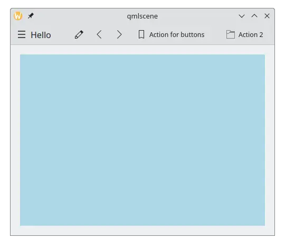285x248 pixels.
Task: Click the light blue rectangle area
Action: coord(142,140)
